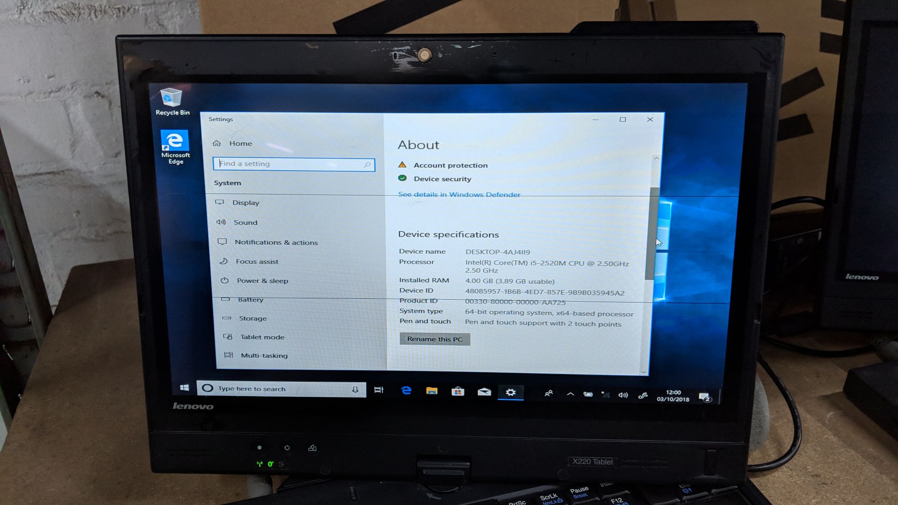The image size is (898, 505).
Task: Toggle Device security green checkmark
Action: tap(404, 178)
